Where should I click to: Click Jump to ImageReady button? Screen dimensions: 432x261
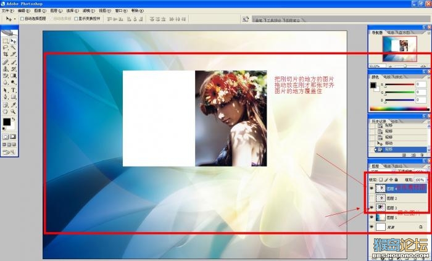coord(9,152)
